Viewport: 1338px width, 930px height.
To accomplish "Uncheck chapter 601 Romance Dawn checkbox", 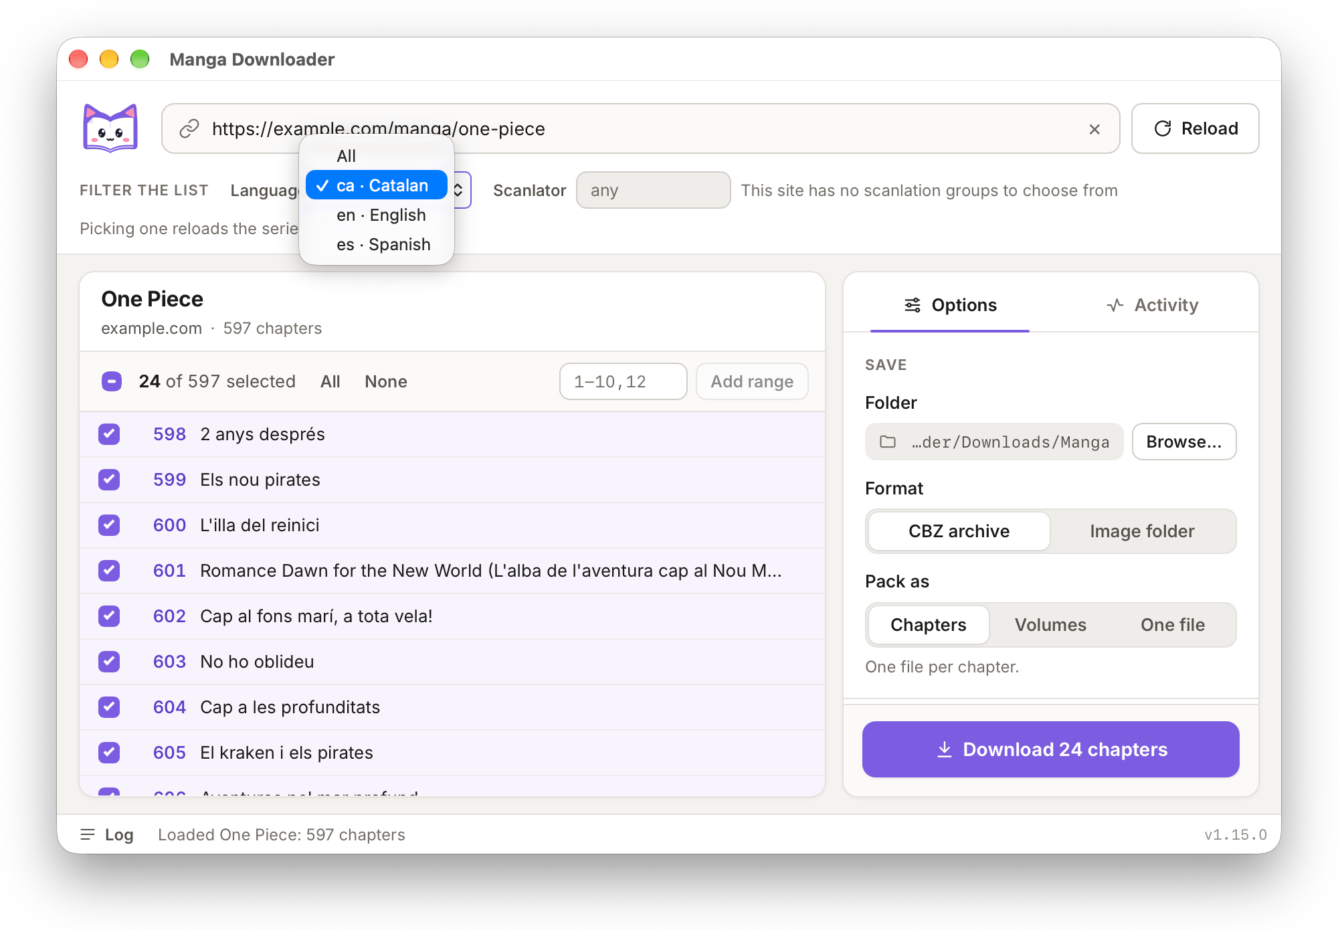I will click(109, 571).
